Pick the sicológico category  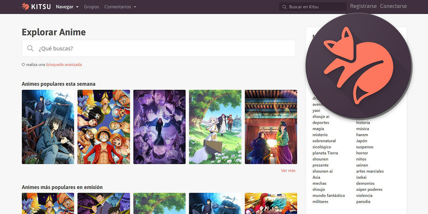click(x=322, y=147)
